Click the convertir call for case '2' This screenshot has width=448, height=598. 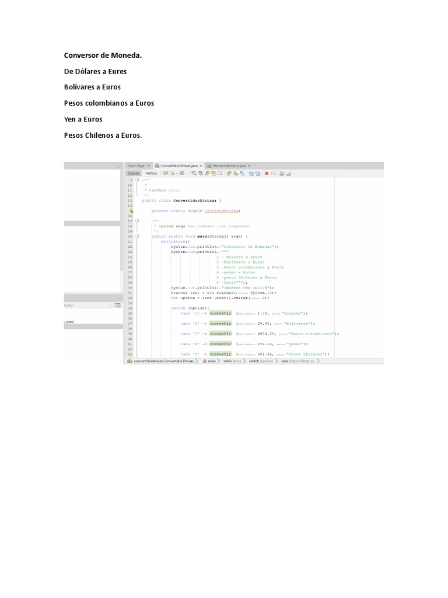(x=220, y=324)
